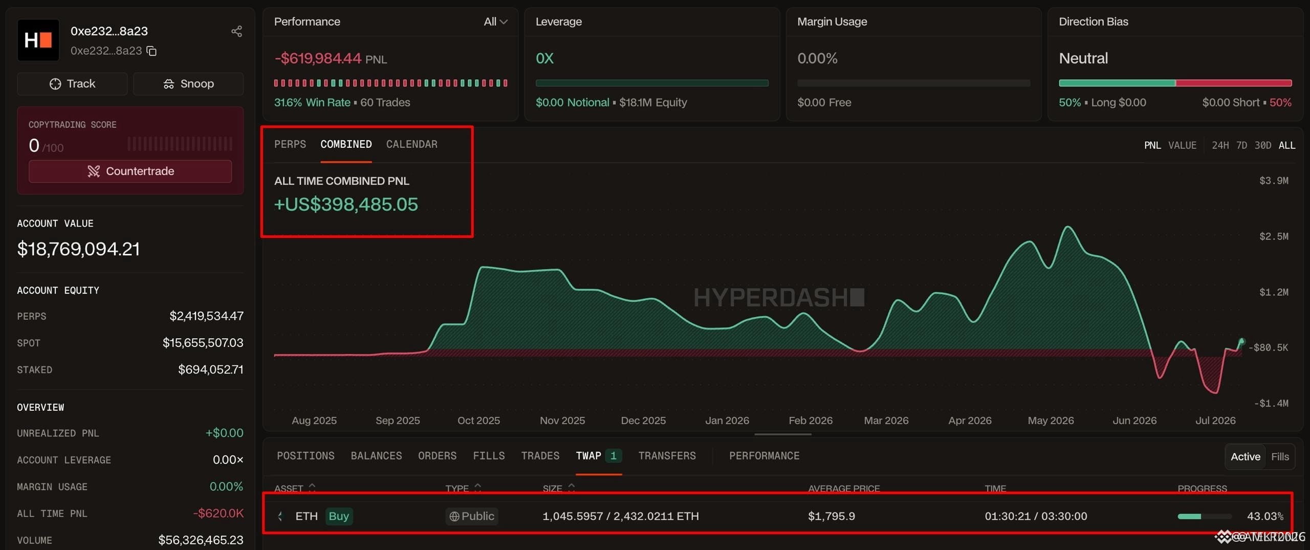Open the Performance All timeframe dropdown
This screenshot has width=1310, height=550.
495,21
